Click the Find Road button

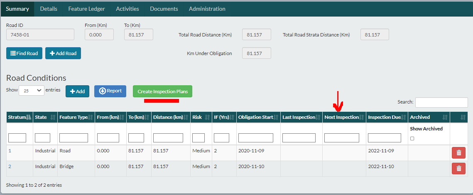[24, 53]
